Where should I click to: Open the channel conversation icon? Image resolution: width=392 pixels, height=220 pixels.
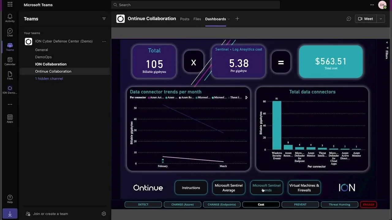click(x=349, y=19)
